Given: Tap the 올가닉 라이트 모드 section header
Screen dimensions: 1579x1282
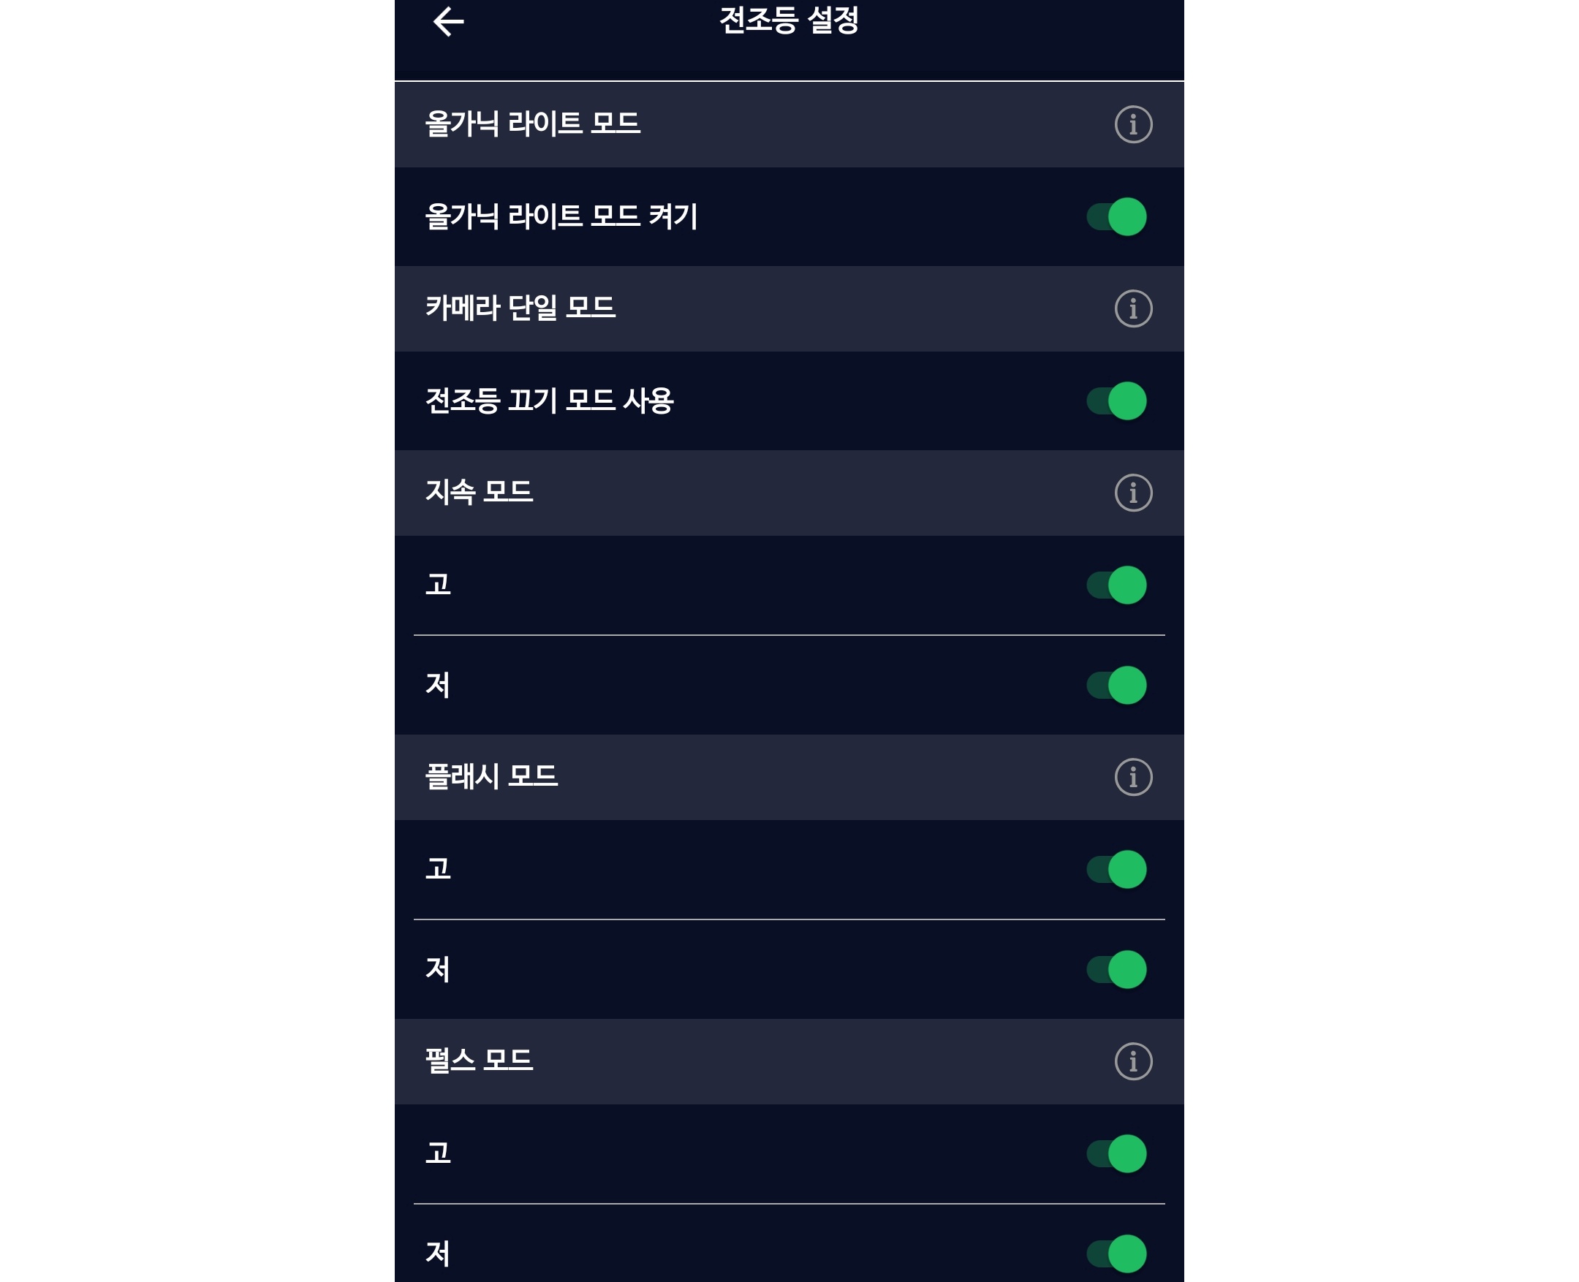Looking at the screenshot, I should pos(532,124).
